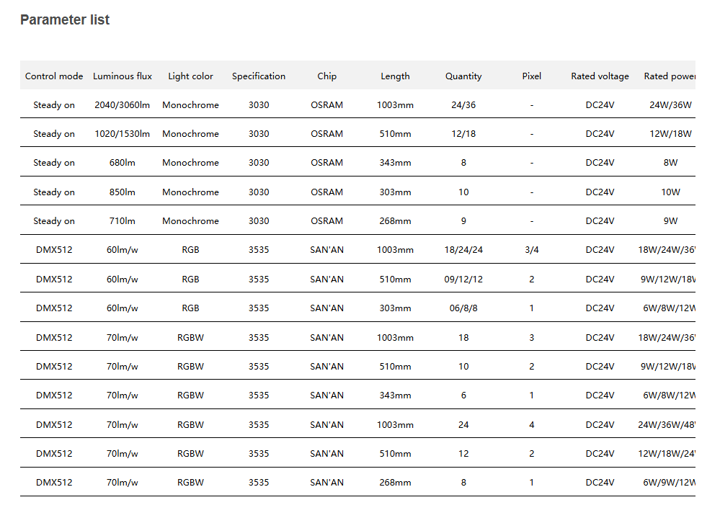The width and height of the screenshot is (720, 505).
Task: Select the Chip column header
Action: (326, 76)
